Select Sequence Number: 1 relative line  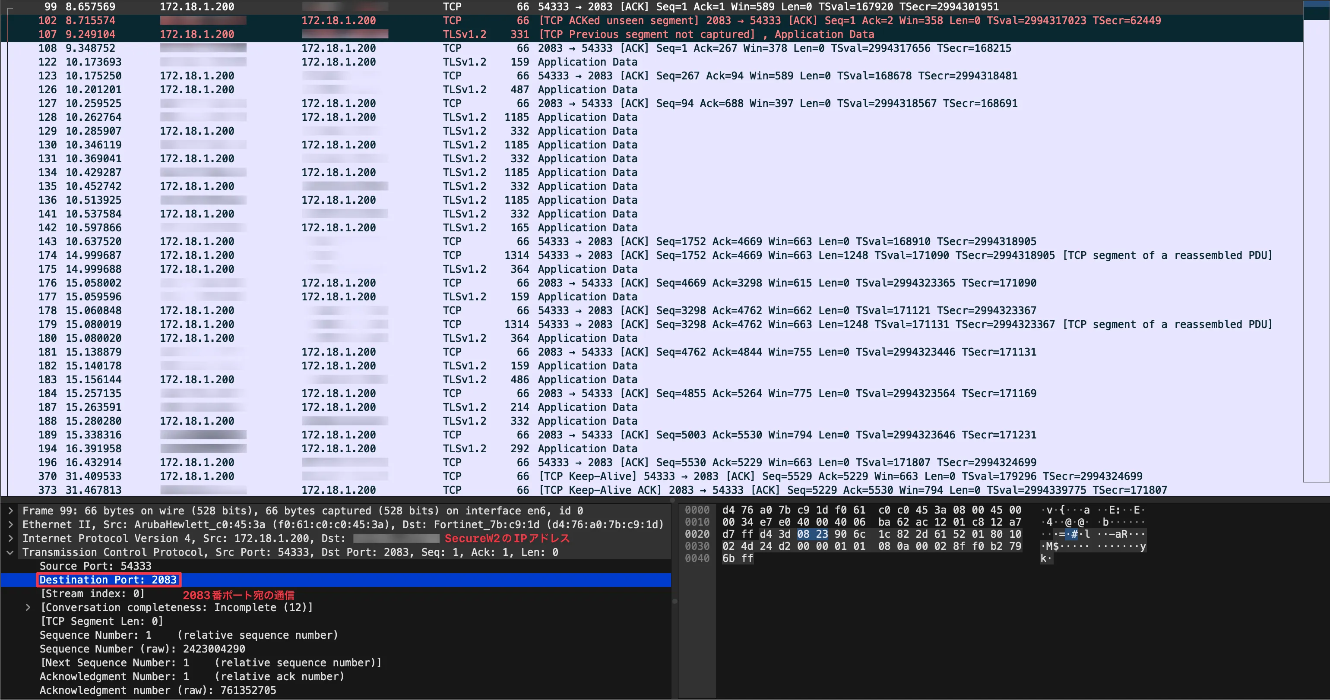[x=336, y=635]
